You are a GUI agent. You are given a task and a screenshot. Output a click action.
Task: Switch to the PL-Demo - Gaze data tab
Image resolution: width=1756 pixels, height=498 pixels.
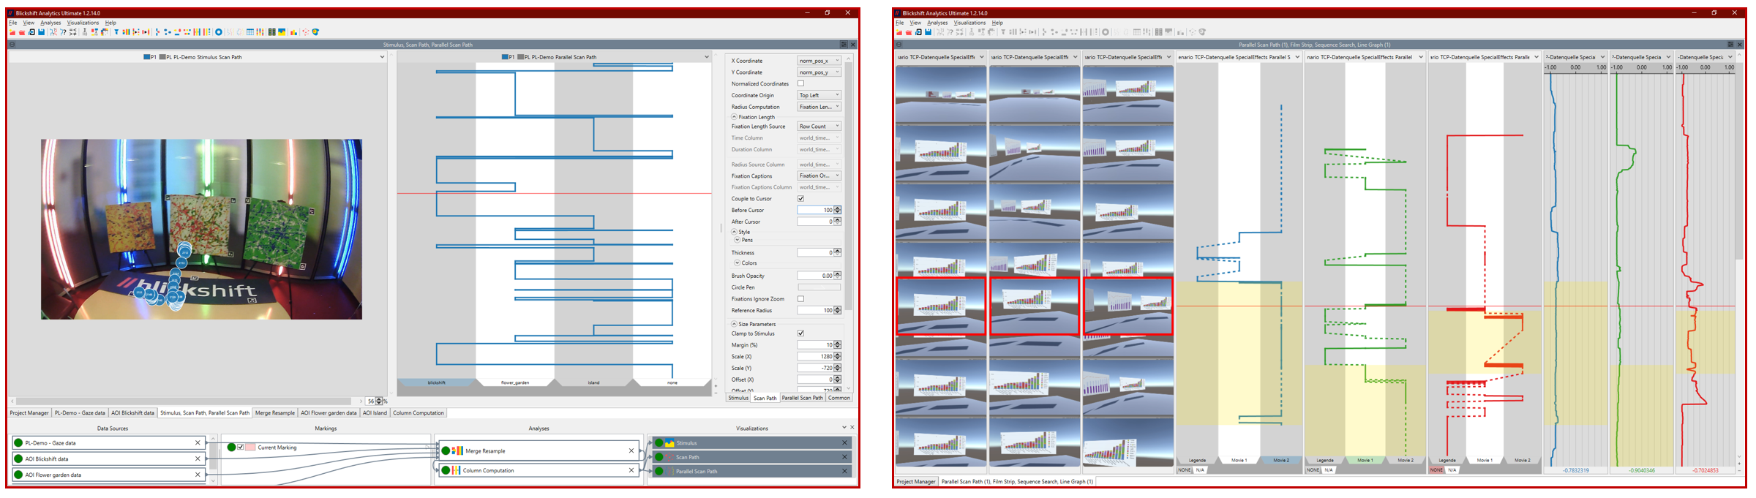80,412
